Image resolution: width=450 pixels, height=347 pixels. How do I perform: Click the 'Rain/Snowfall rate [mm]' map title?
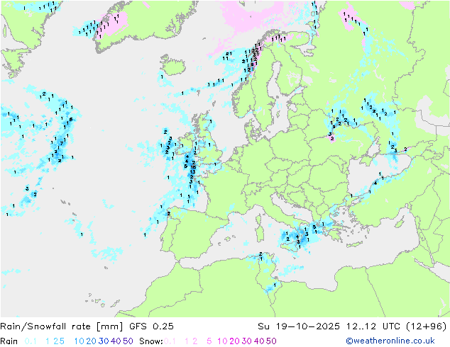62,326
